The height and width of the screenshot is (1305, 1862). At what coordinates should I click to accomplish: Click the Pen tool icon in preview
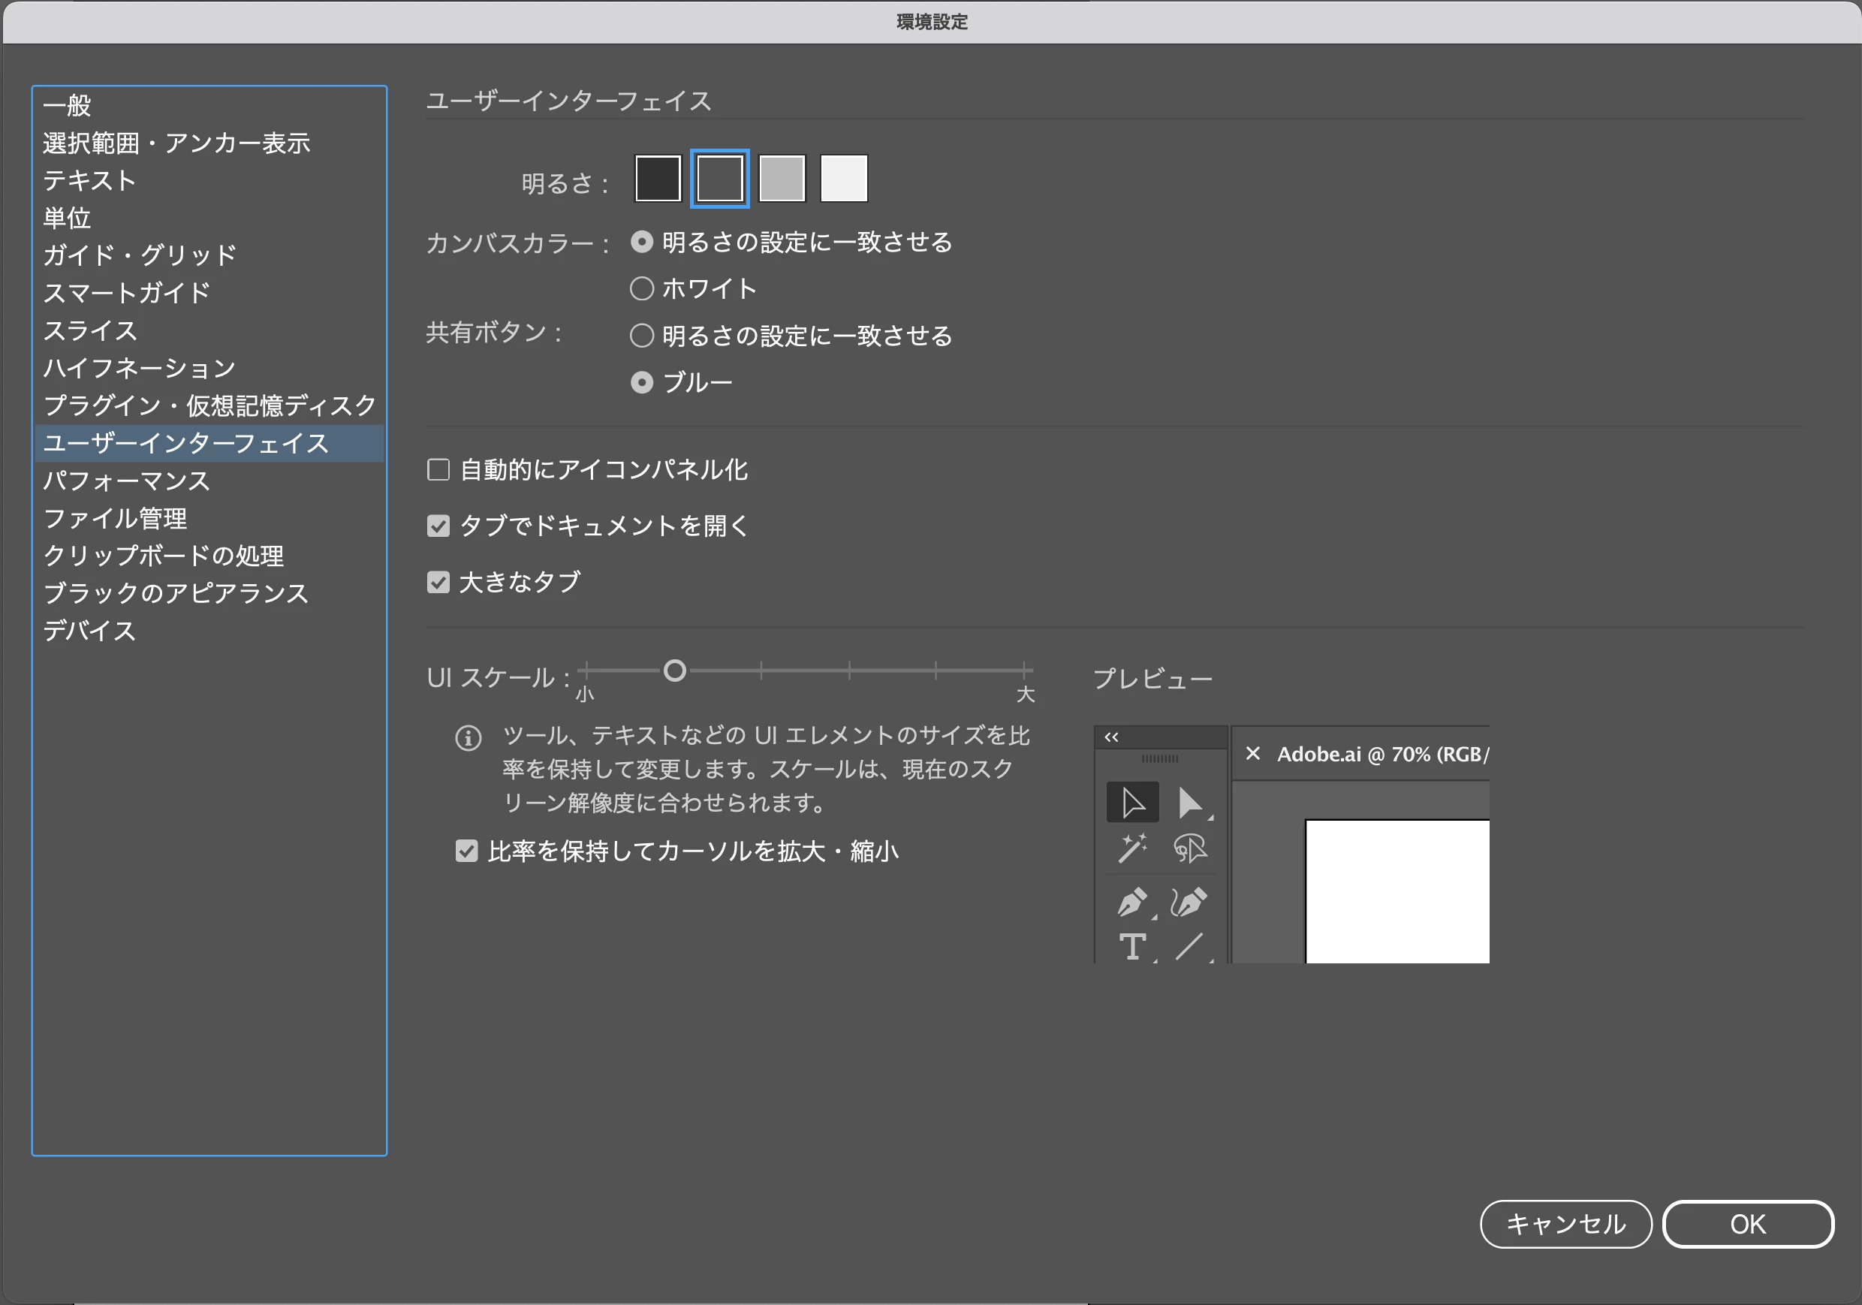tap(1132, 902)
